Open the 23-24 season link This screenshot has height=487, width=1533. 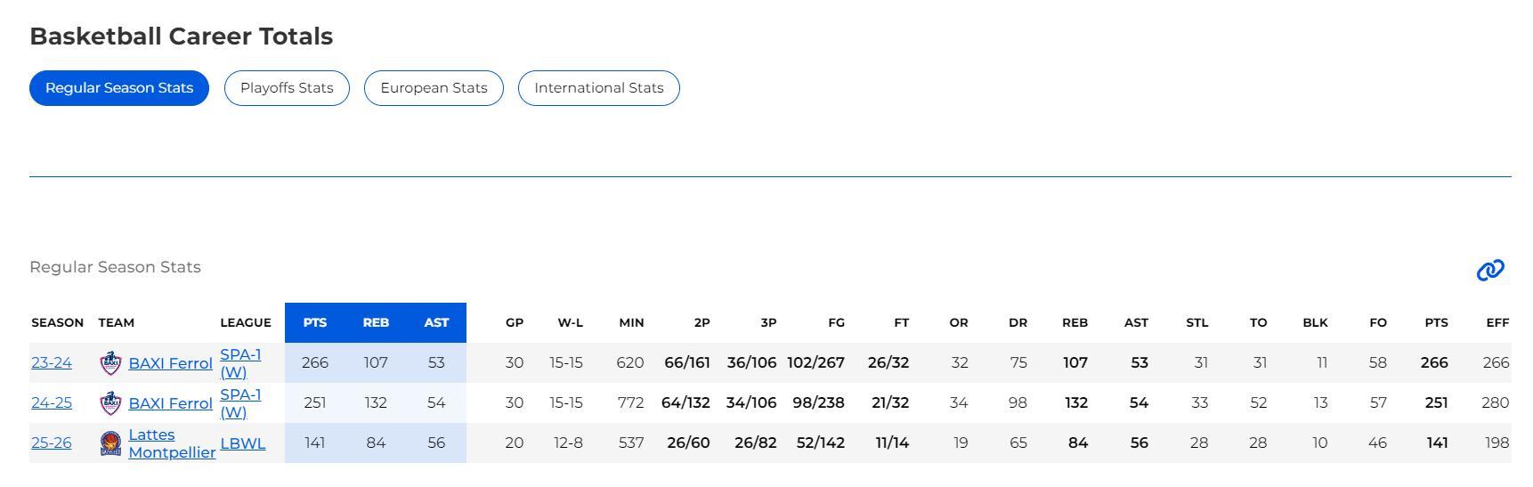(x=52, y=363)
